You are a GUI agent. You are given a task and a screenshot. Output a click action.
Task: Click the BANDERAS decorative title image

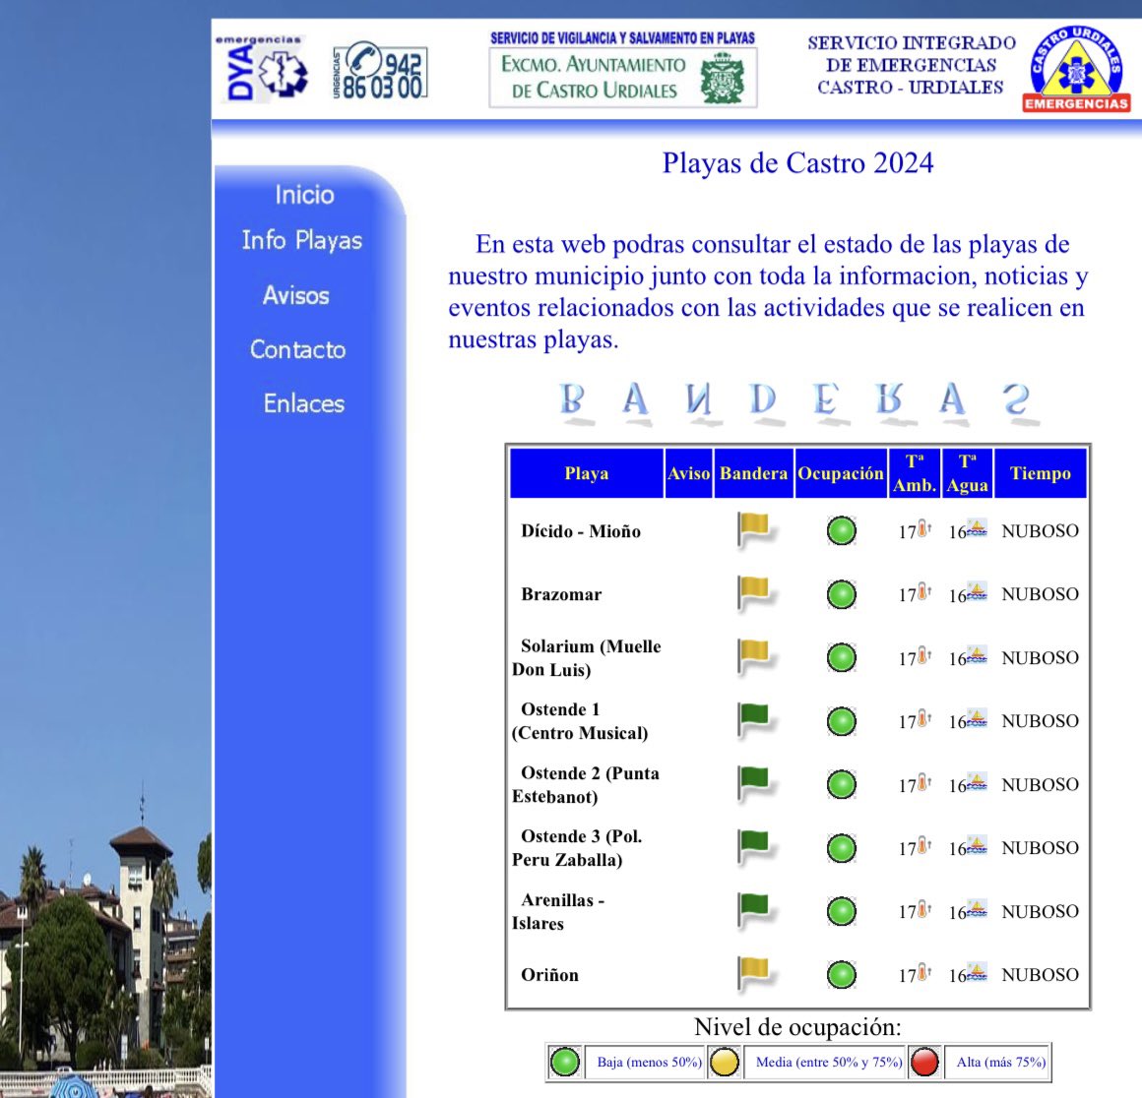(x=797, y=402)
